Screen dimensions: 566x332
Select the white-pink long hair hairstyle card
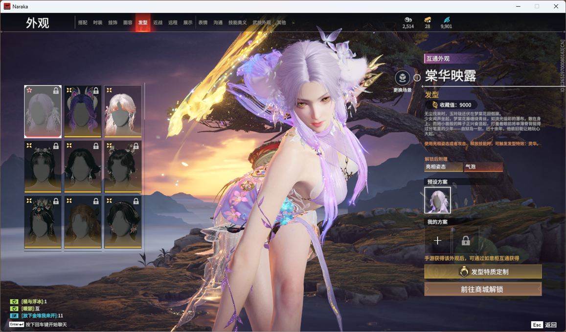click(x=123, y=112)
